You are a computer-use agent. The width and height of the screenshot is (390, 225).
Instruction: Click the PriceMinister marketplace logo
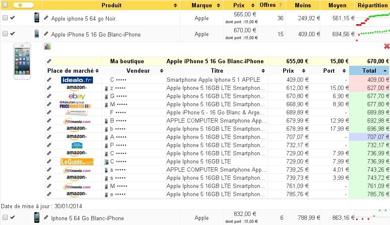[75, 105]
